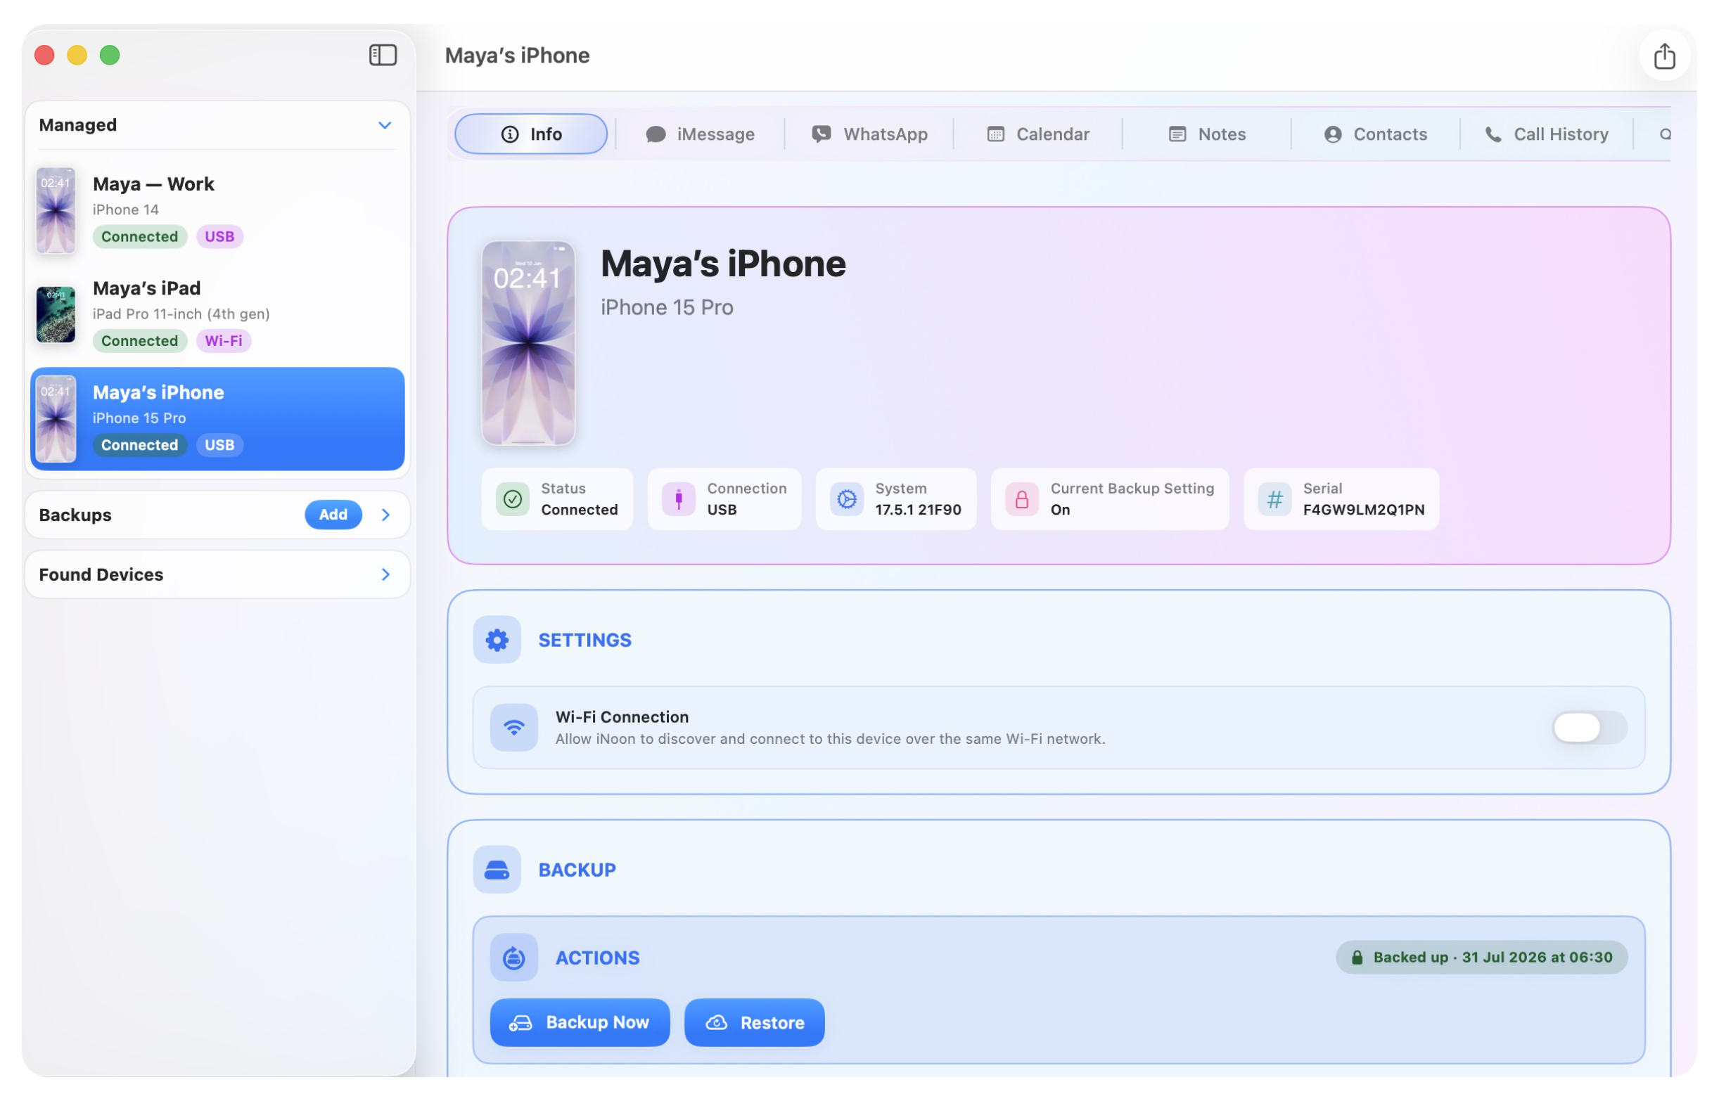Select the Info tab

pyautogui.click(x=530, y=134)
